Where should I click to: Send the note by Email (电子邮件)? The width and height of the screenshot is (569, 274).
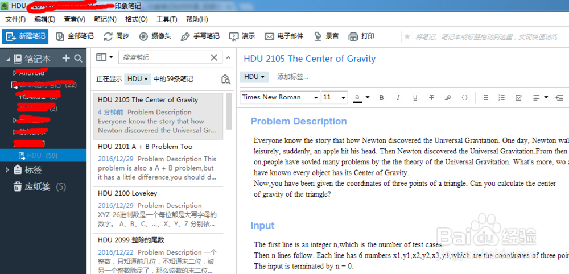[x=283, y=36]
